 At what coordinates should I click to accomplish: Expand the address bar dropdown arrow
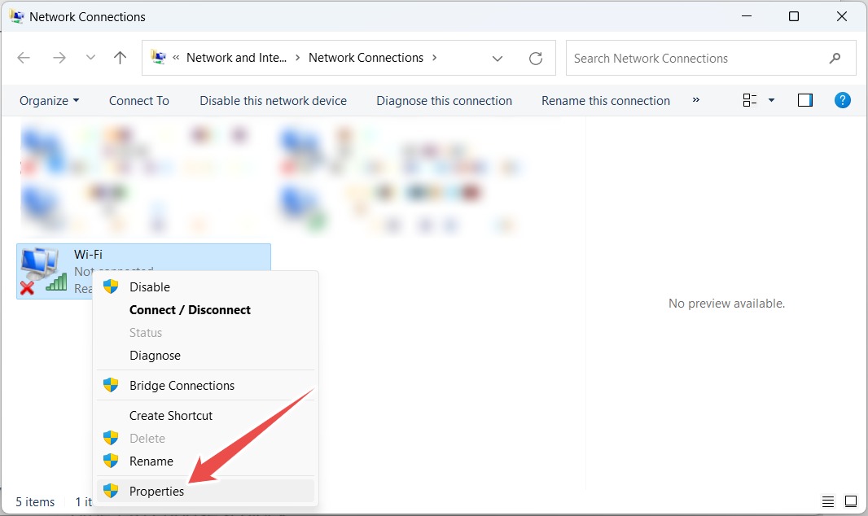498,58
